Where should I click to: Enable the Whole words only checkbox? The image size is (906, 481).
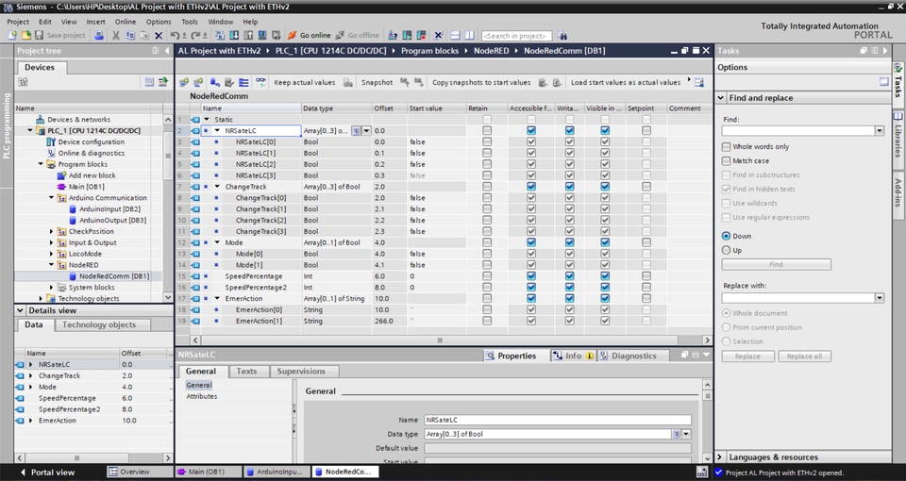coord(727,147)
